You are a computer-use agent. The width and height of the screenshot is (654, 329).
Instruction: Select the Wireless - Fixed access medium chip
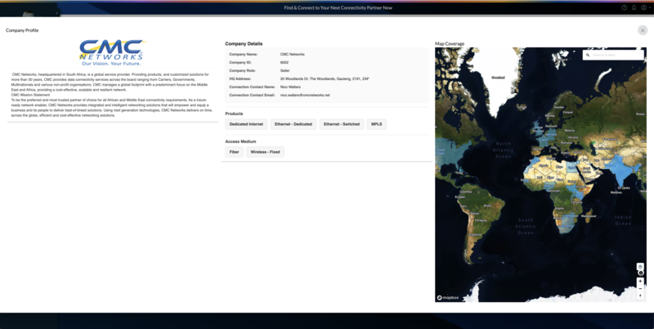click(265, 152)
